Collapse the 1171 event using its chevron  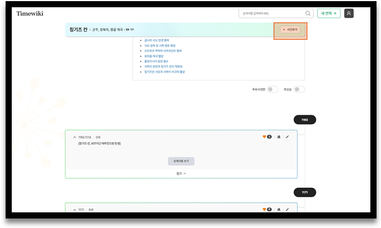[74, 210]
